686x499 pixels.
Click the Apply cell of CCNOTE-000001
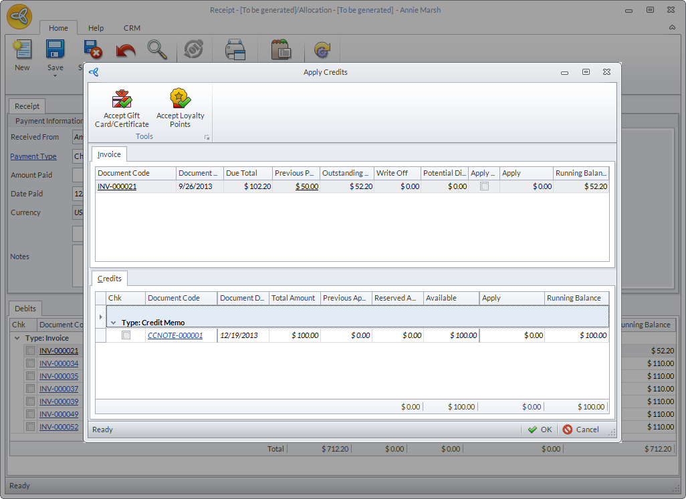[511, 335]
